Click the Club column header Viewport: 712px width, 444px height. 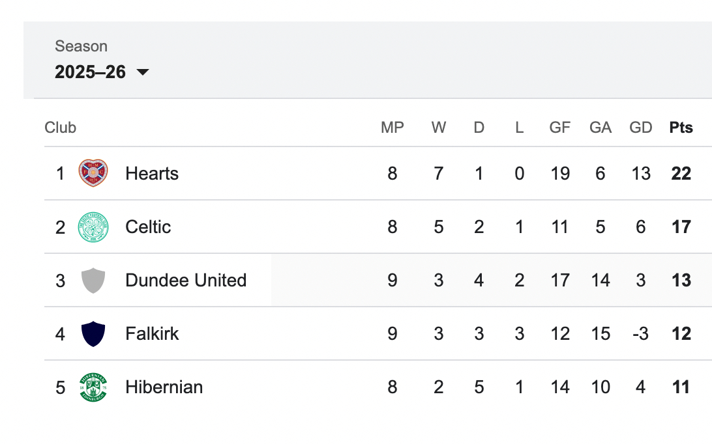tap(60, 128)
